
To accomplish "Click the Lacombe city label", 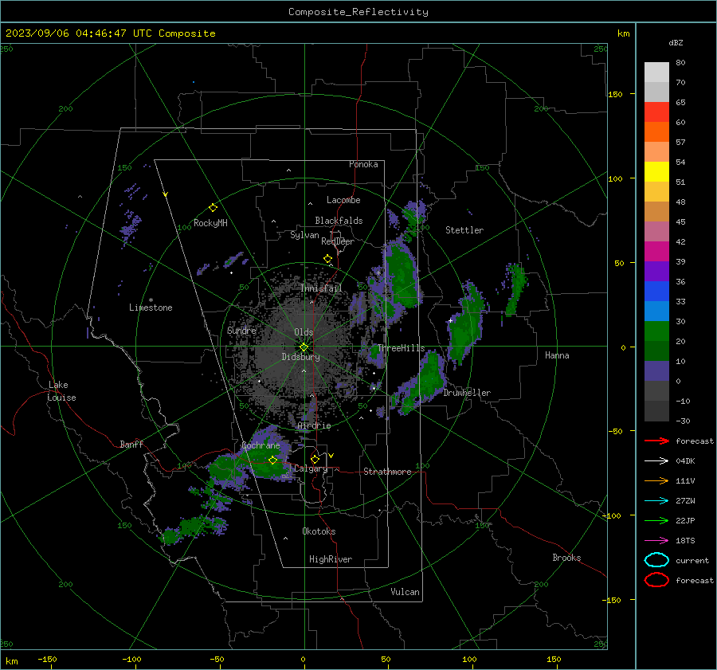I will point(343,200).
